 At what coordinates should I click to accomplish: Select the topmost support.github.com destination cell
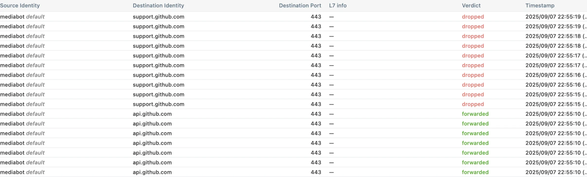(x=158, y=17)
